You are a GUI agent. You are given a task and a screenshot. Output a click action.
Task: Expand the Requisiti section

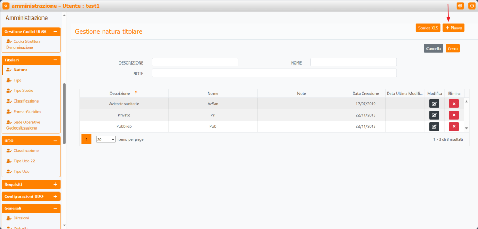click(x=55, y=185)
